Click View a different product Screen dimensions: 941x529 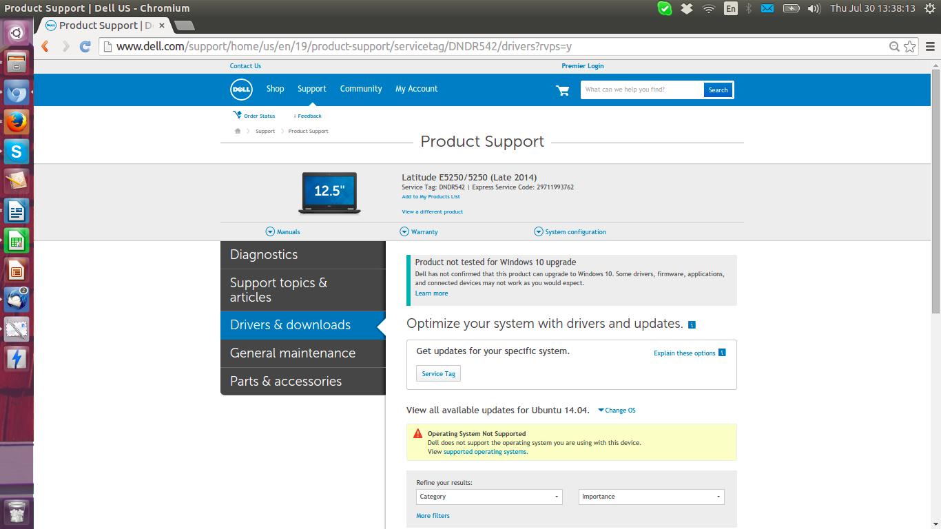[433, 211]
